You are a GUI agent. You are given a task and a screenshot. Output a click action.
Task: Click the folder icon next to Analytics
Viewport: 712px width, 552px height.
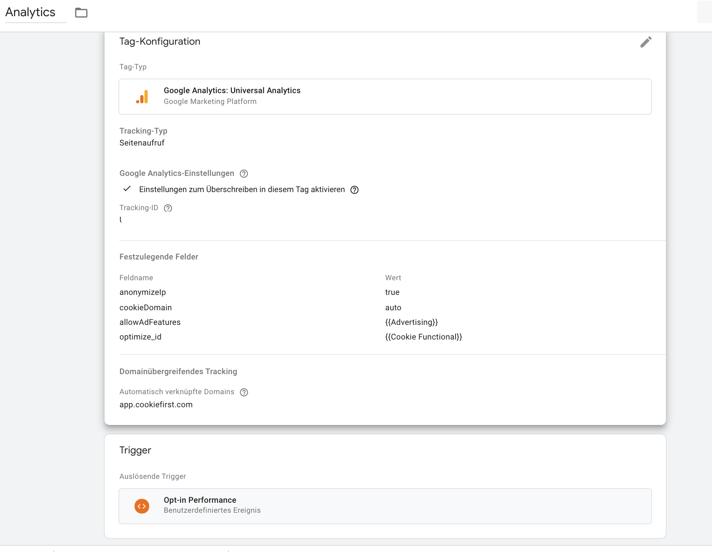(x=81, y=13)
